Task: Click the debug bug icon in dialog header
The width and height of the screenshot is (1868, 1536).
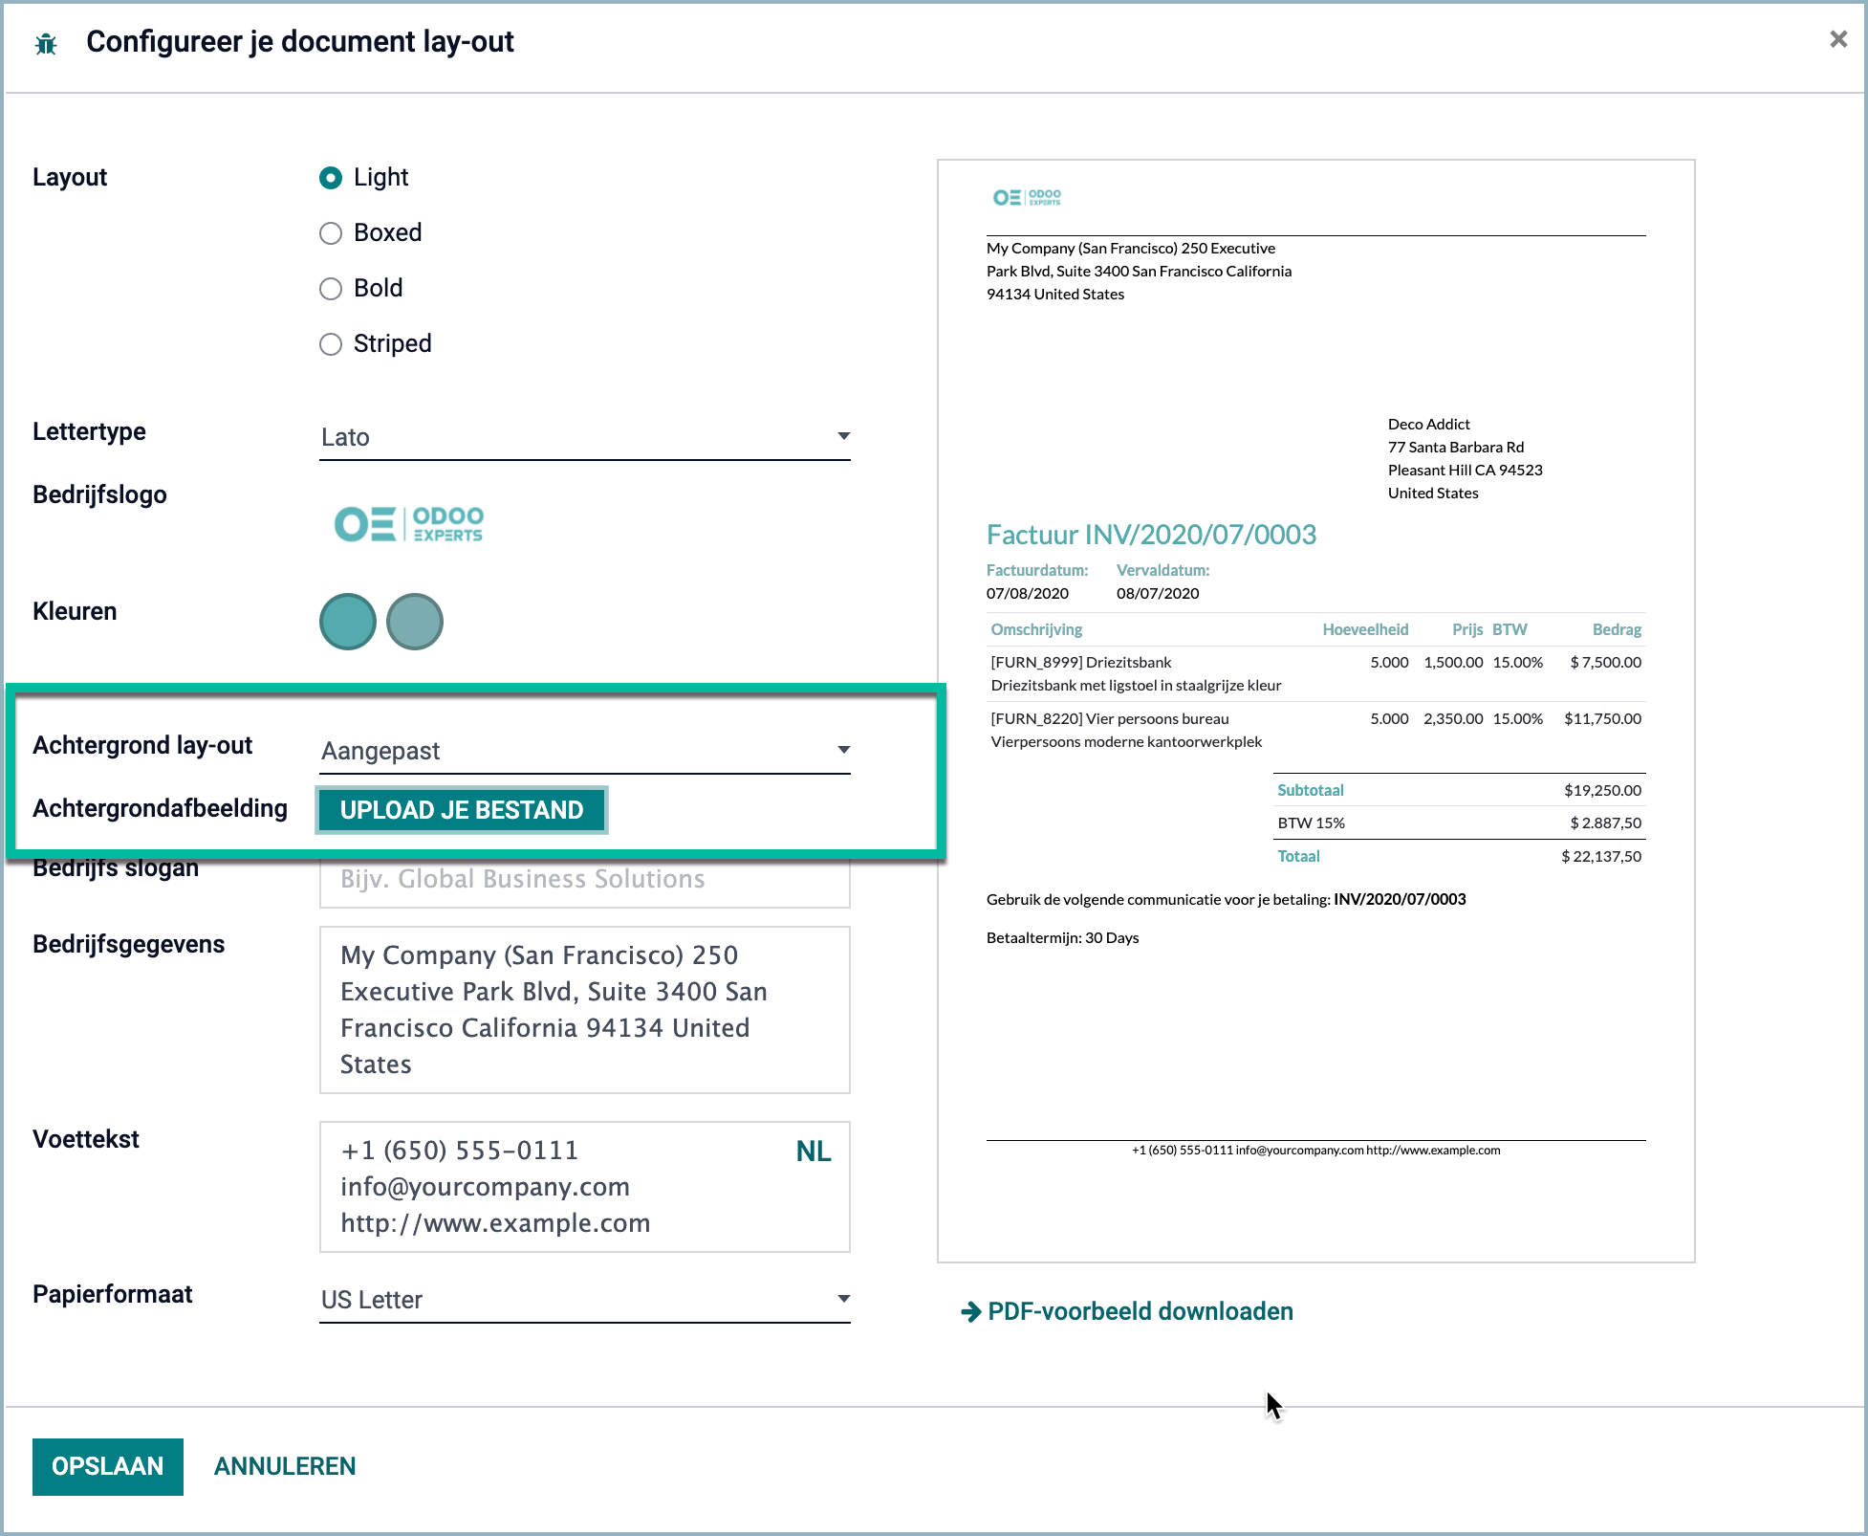Action: pos(46,44)
